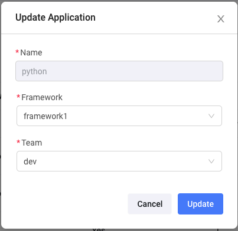This screenshot has width=238, height=231.
Task: Click the greyed python text
Action: pyautogui.click(x=34, y=72)
